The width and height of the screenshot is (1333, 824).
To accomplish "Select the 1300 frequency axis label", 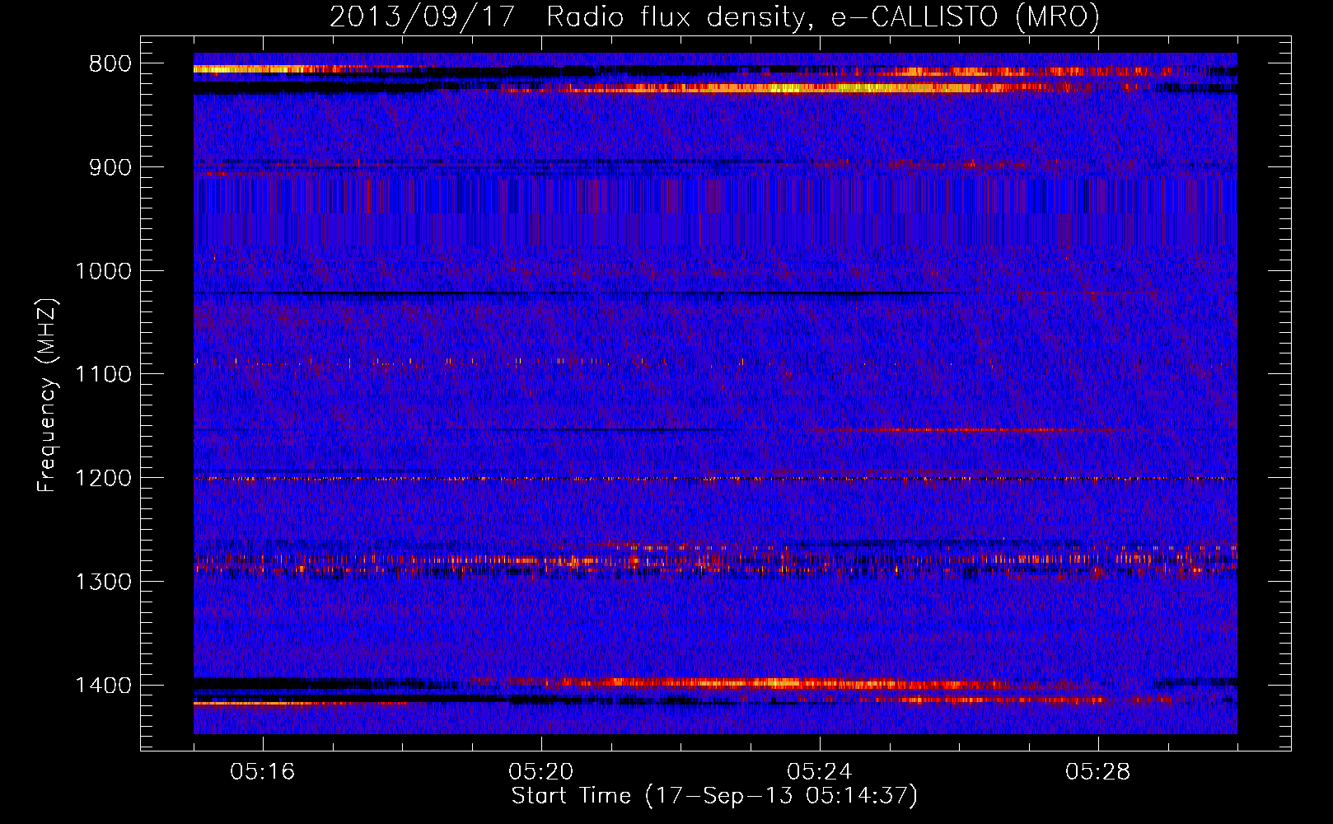I will click(103, 582).
